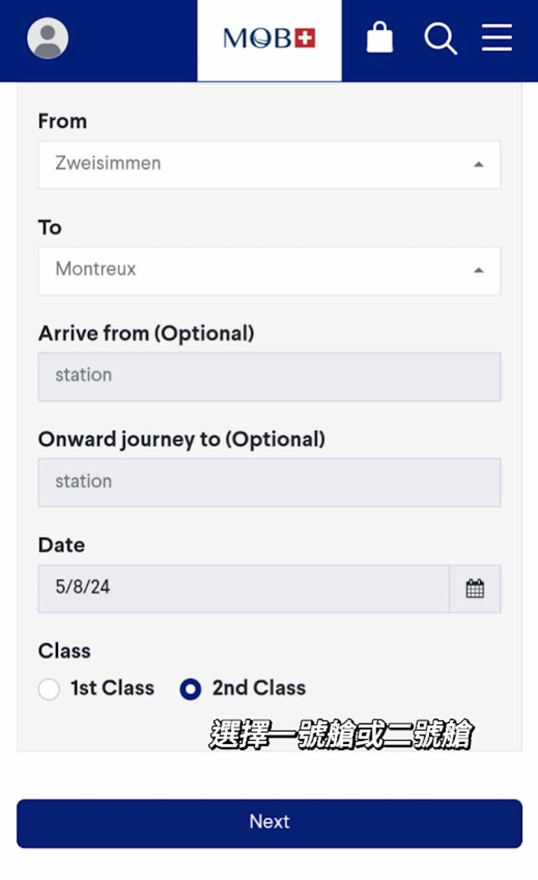This screenshot has height=880, width=538.
Task: Open the shopping bag cart icon
Action: pos(379,37)
